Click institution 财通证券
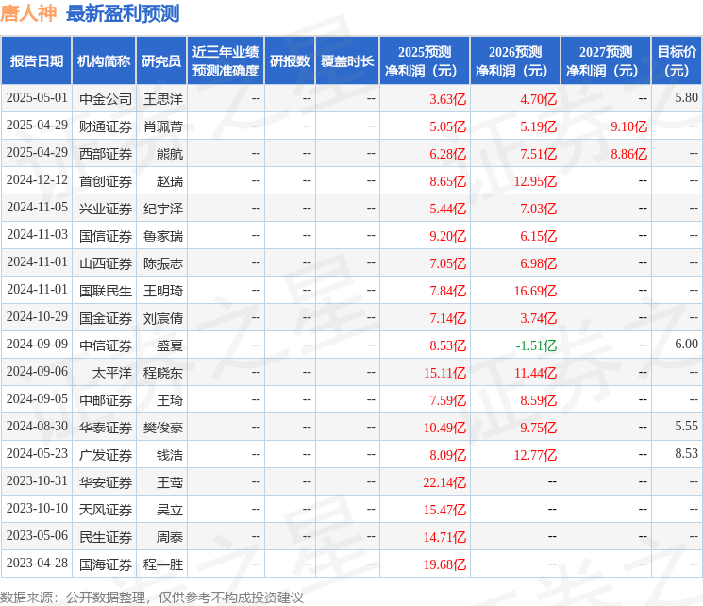The image size is (703, 606). pyautogui.click(x=106, y=126)
